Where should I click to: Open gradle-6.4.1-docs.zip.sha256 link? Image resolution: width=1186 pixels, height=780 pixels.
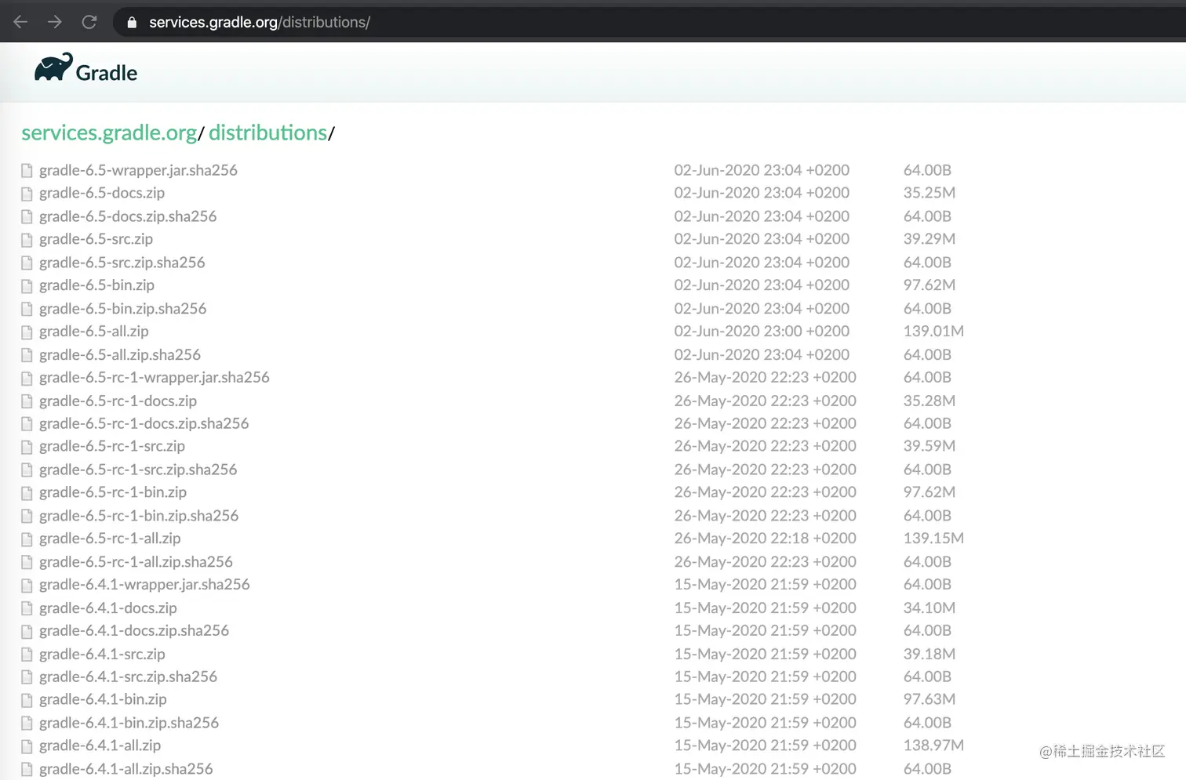coord(134,631)
